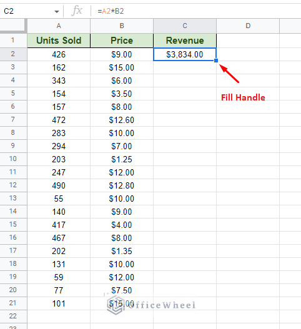Open the Name Box dropdown arrow
Viewport: 301px width, 329px height.
pos(56,11)
